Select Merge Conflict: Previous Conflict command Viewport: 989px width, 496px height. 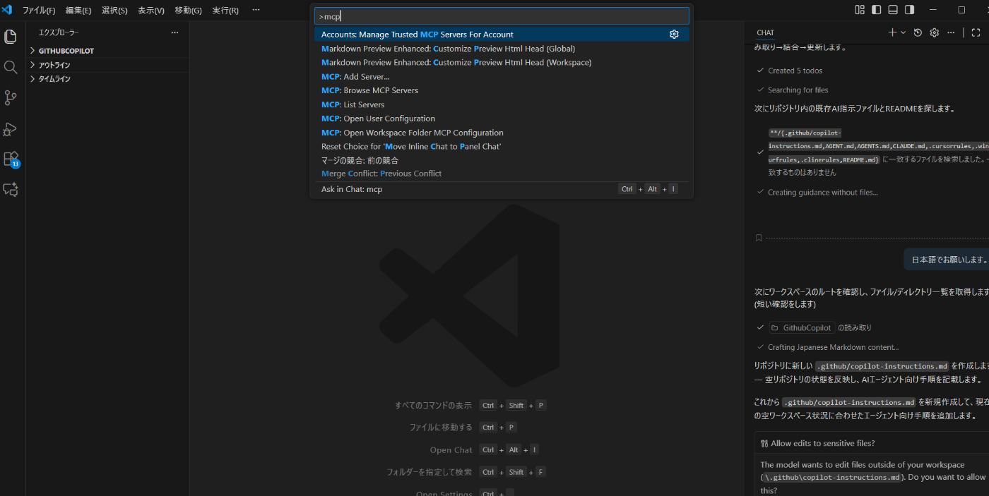click(x=502, y=174)
